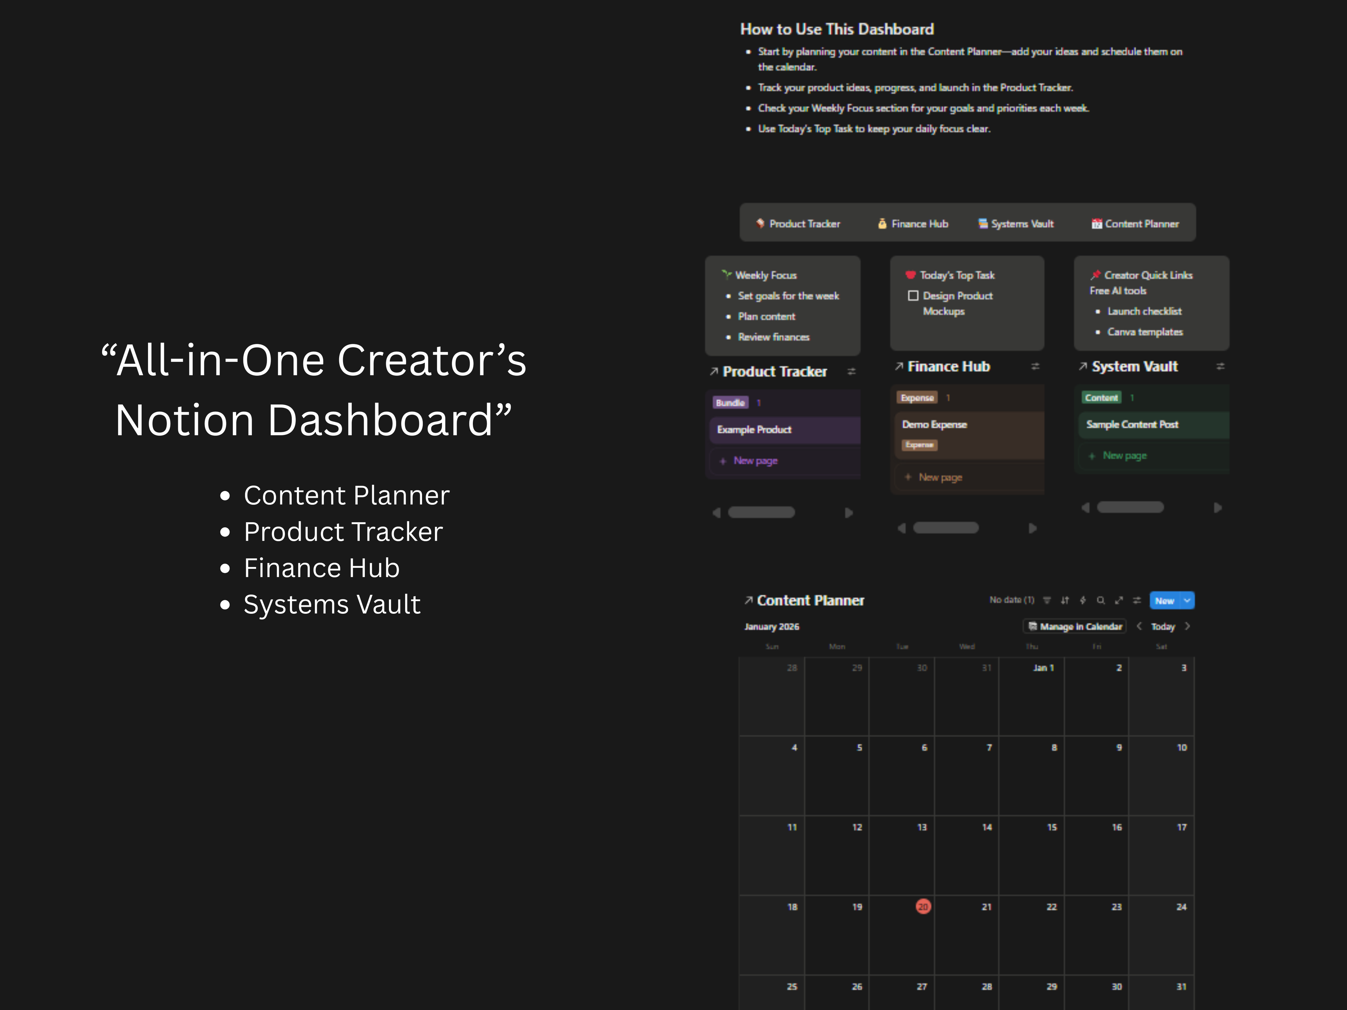Switch to Content Planner in navigation bar
The width and height of the screenshot is (1347, 1010).
tap(1136, 223)
